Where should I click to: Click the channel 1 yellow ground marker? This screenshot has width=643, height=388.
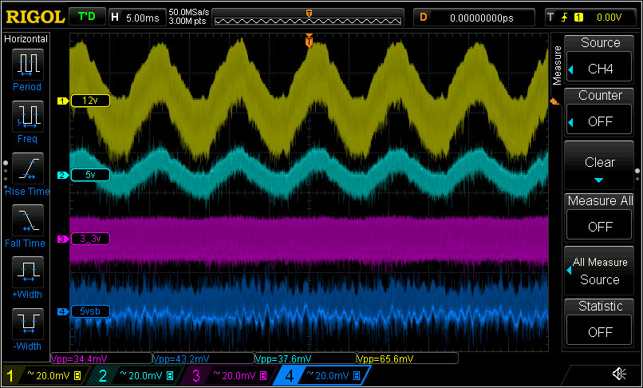[63, 101]
